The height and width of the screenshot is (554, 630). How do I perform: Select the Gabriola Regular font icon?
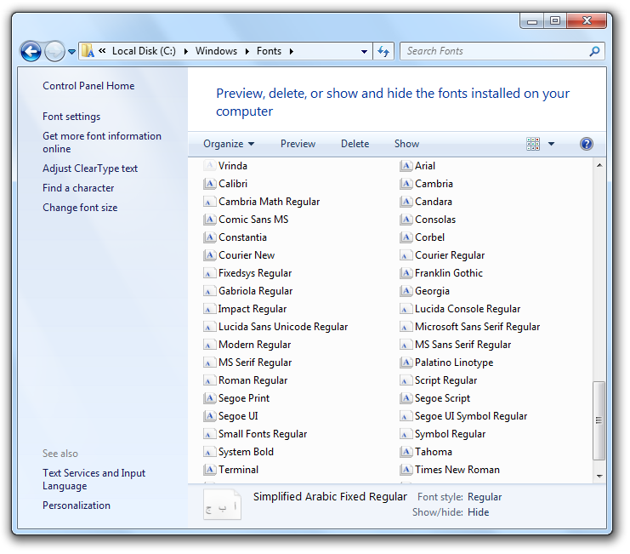pos(209,291)
